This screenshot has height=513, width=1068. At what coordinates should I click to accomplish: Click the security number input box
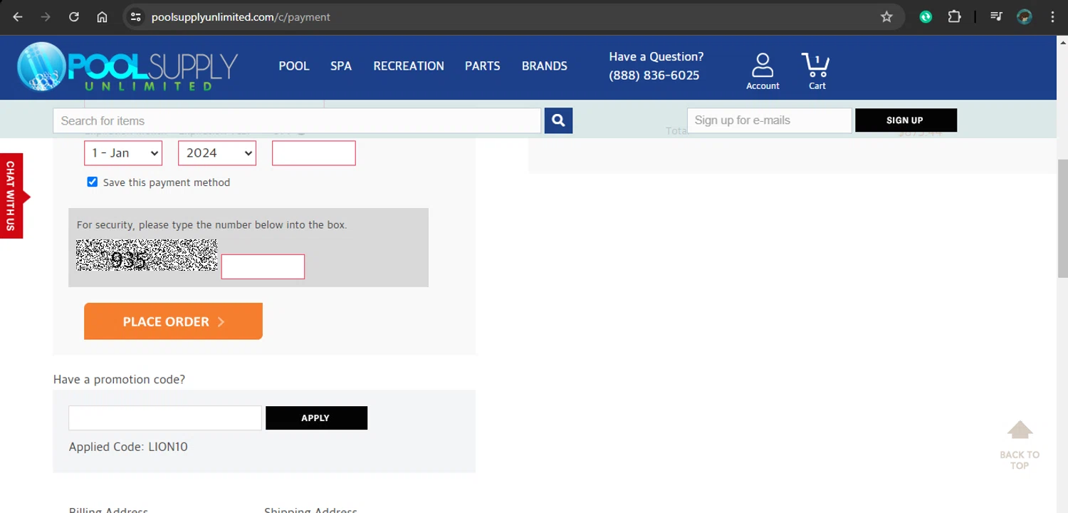263,266
